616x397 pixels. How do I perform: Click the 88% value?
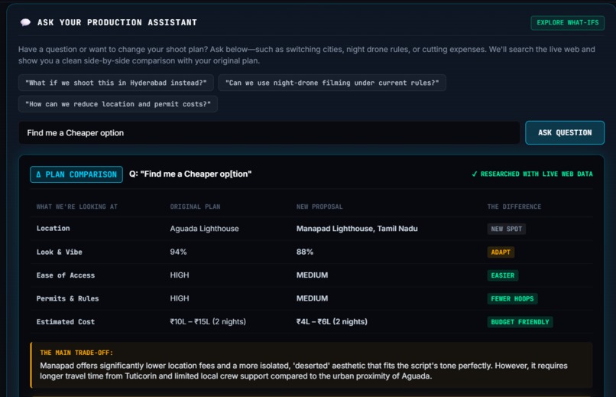point(305,252)
